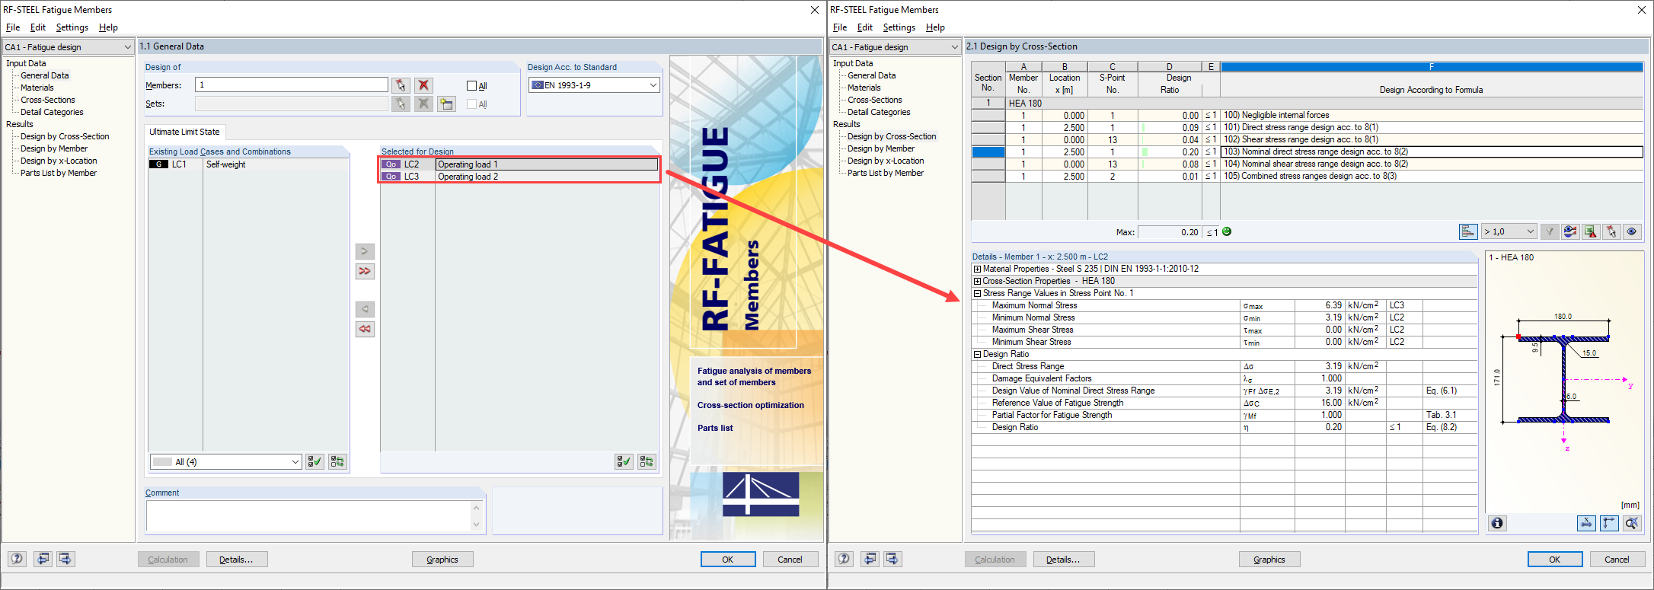Screen dimensions: 1654x590
Task: Open the Settings menu in right window
Action: tap(899, 27)
